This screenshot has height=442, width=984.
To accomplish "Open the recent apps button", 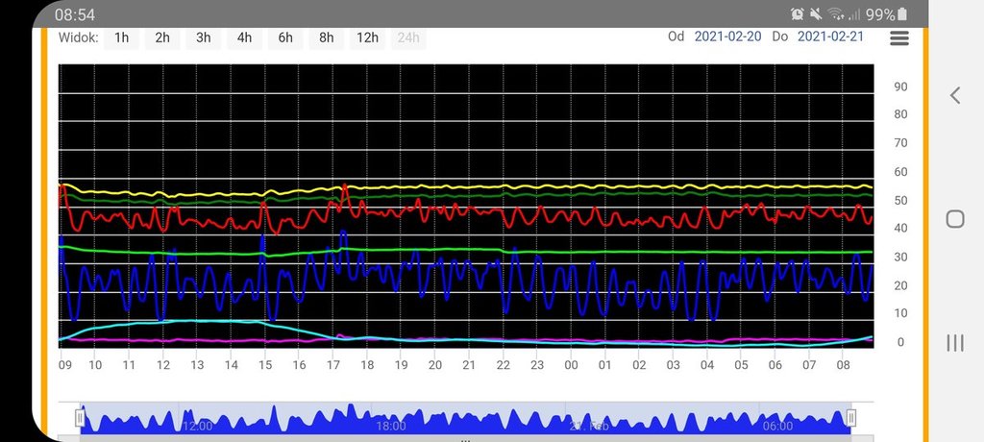I will click(955, 343).
